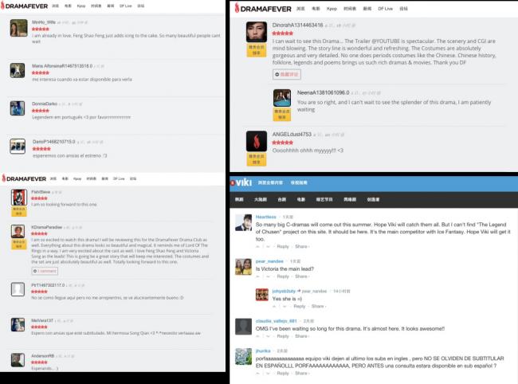Open DF Live in top-right DramaFever menu

(385, 7)
